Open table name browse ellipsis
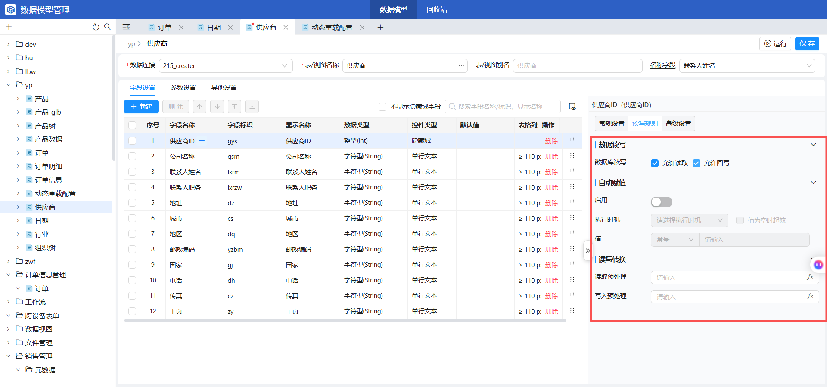The height and width of the screenshot is (387, 827). coord(461,65)
